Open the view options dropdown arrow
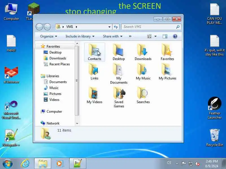 [155, 36]
